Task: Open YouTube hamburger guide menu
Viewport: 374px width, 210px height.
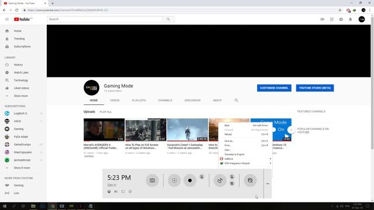Action: (x=7, y=19)
